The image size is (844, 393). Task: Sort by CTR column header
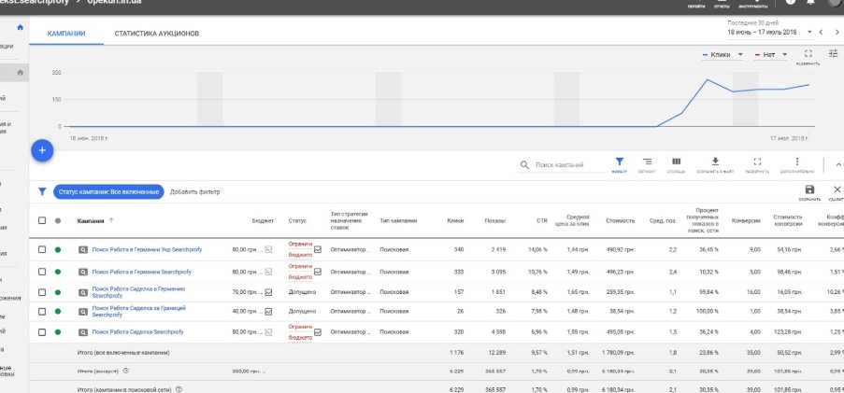click(541, 220)
